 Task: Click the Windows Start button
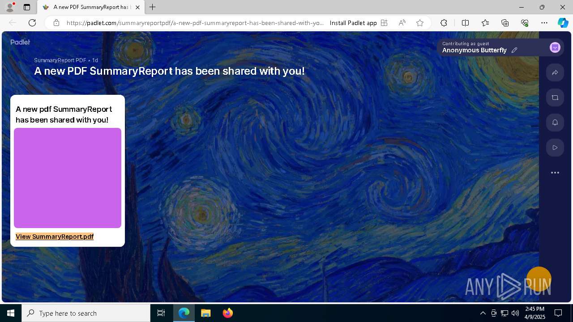pyautogui.click(x=11, y=313)
